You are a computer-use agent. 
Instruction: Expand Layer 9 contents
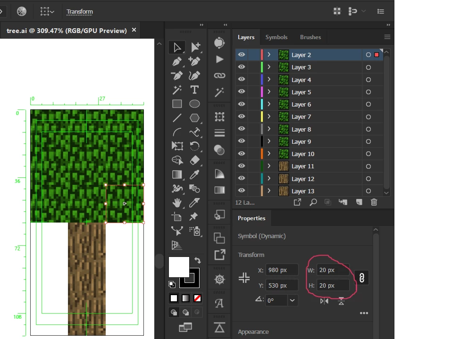(269, 141)
